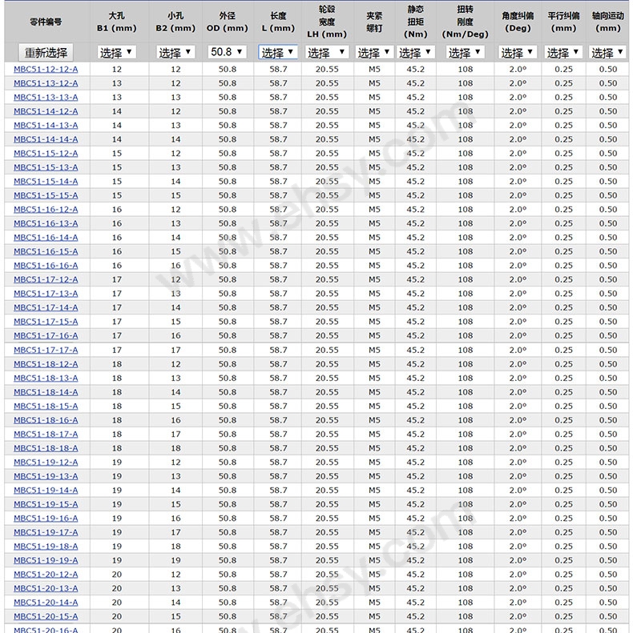Open the 外径 OD dropdown showing 50.8

(228, 52)
